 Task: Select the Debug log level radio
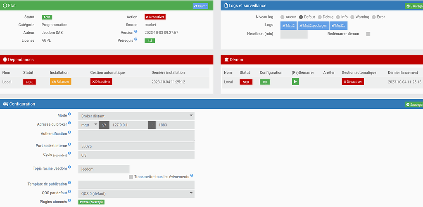pyautogui.click(x=320, y=17)
